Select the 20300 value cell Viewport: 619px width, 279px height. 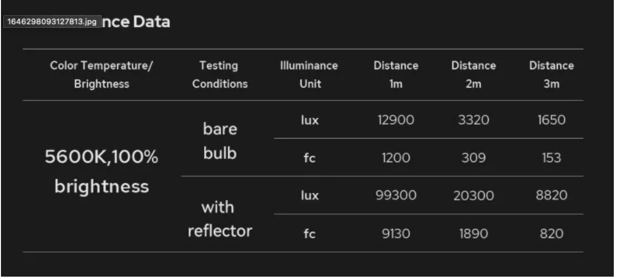[473, 196]
